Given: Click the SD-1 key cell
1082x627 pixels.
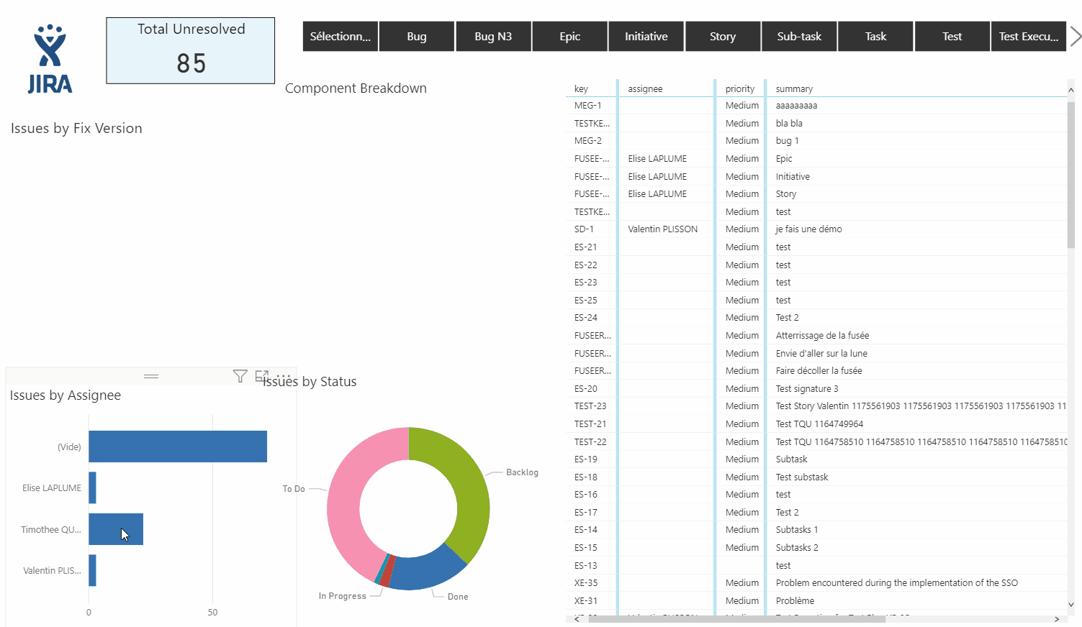Looking at the screenshot, I should click(x=584, y=229).
